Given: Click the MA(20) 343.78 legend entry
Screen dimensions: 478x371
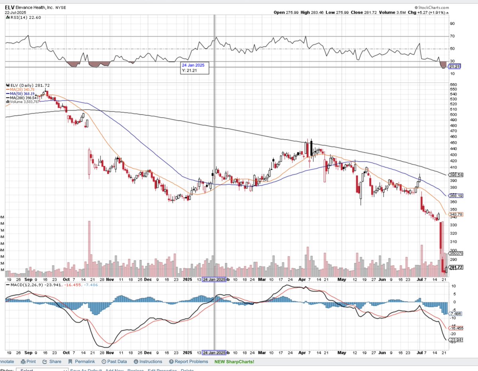Looking at the screenshot, I should [20, 89].
